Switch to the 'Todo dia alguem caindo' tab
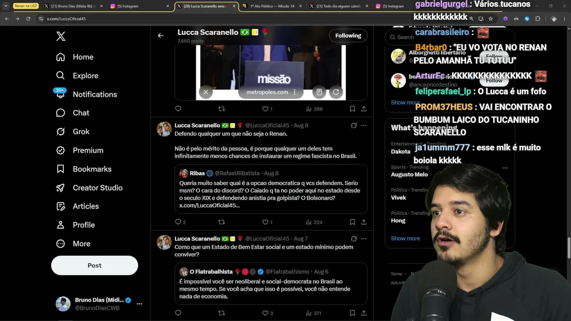 [x=339, y=6]
